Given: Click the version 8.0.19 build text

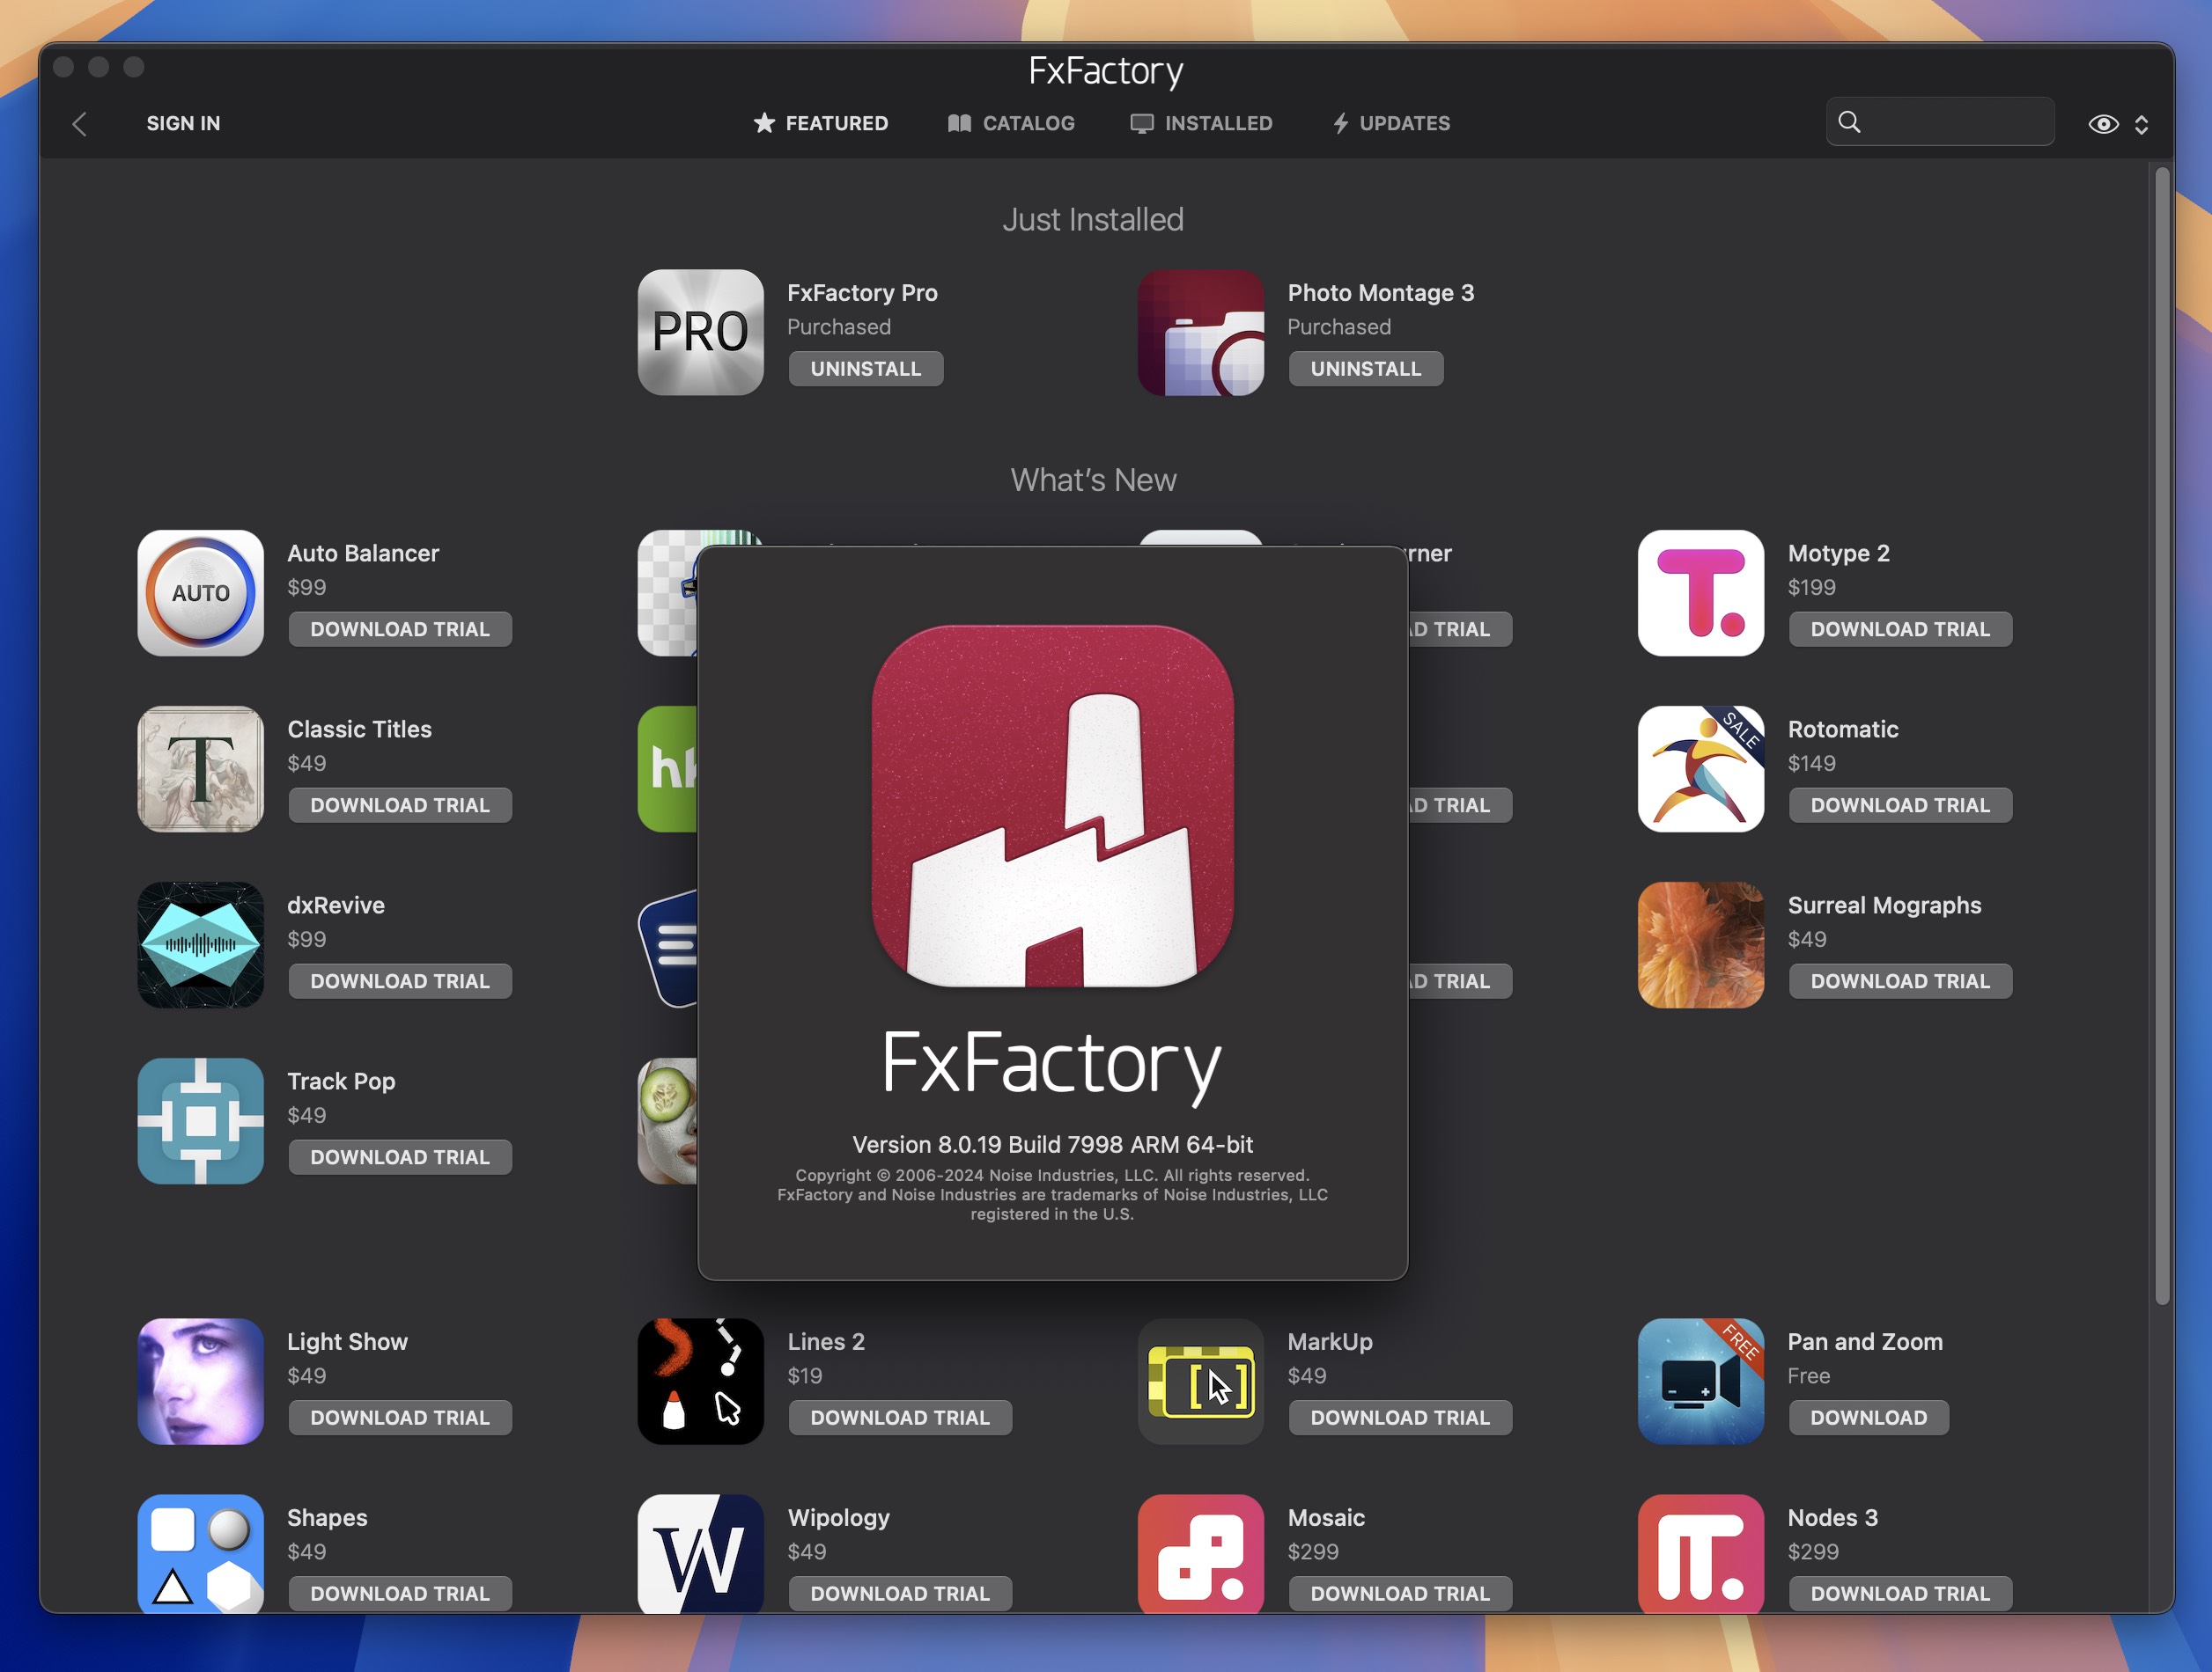Looking at the screenshot, I should 1052,1144.
